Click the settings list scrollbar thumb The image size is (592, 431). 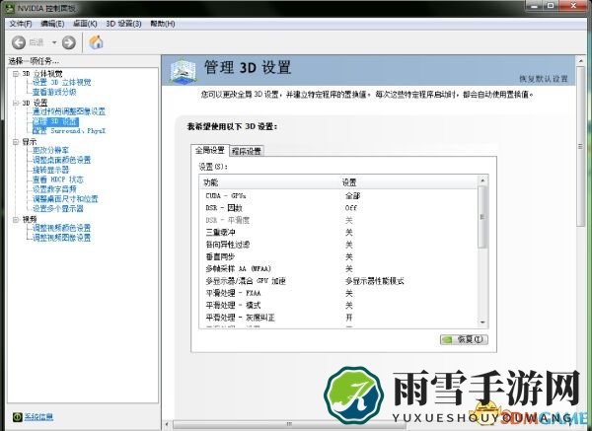pos(482,217)
